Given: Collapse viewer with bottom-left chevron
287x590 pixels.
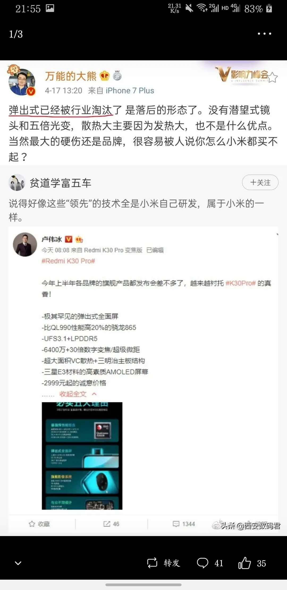Looking at the screenshot, I should coord(18,563).
